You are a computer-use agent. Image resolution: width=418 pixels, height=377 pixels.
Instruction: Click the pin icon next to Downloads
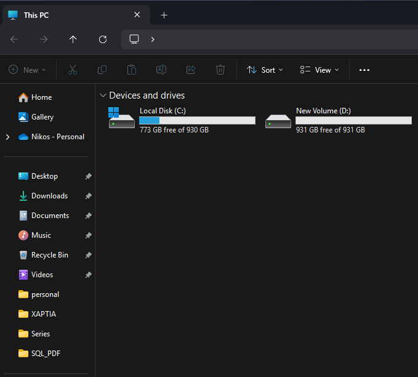click(88, 196)
